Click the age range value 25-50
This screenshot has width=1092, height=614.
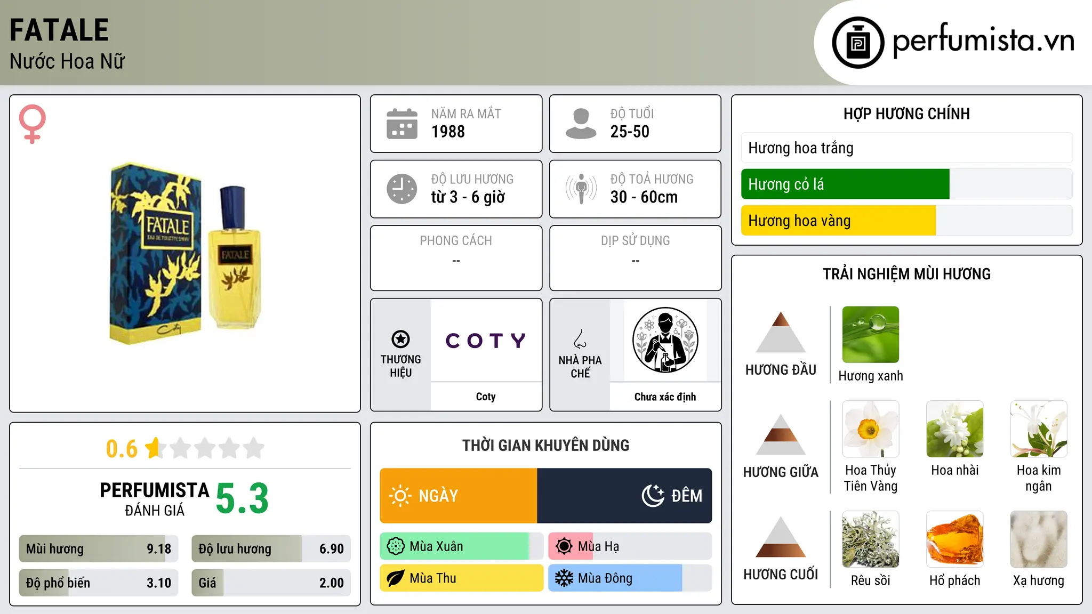630,132
